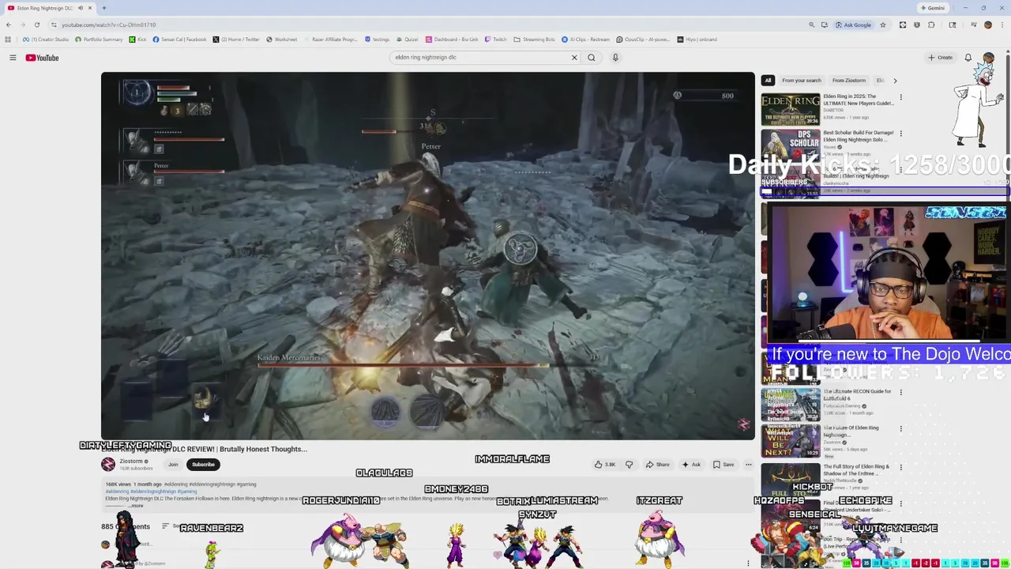This screenshot has width=1011, height=569.
Task: Clear the YouTube search box text
Action: click(574, 58)
